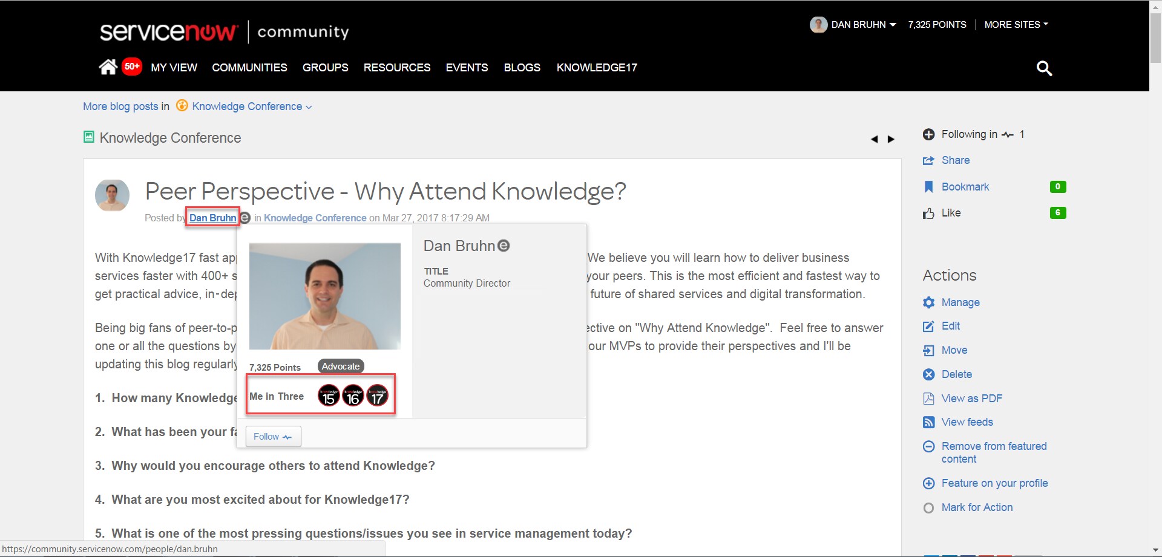Select the Knowledge17 badge icon
The width and height of the screenshot is (1162, 557).
tap(377, 396)
